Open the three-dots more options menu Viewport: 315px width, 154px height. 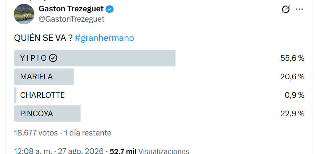[299, 9]
